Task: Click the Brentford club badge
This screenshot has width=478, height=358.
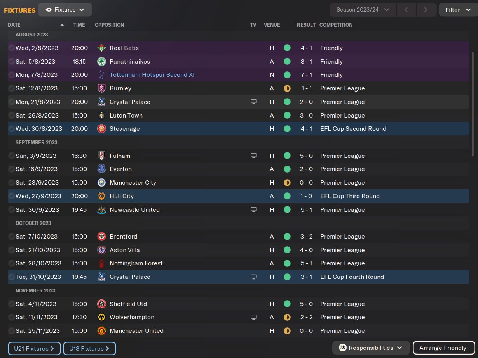Action: click(101, 237)
